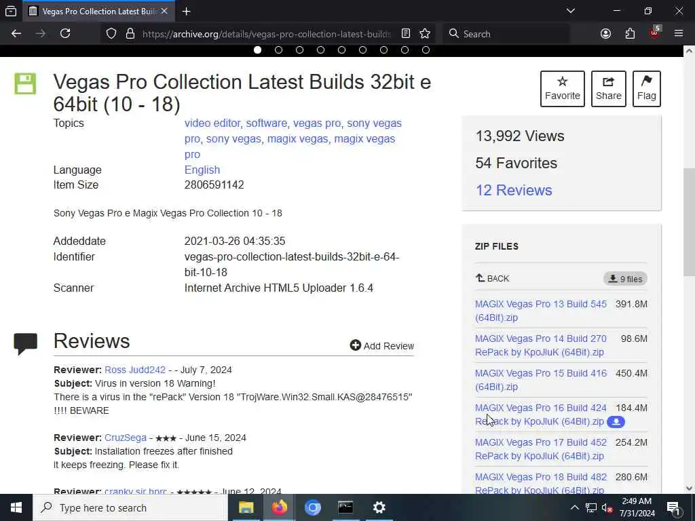Click the Share button

click(x=609, y=89)
